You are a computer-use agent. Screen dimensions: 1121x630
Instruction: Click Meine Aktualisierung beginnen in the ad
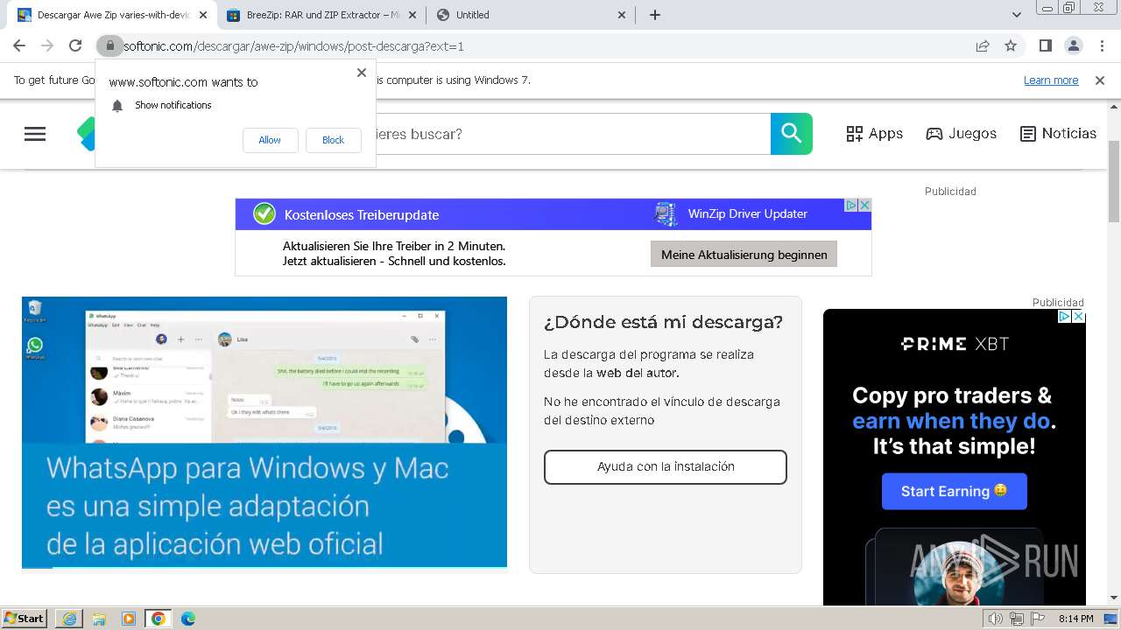tap(744, 255)
